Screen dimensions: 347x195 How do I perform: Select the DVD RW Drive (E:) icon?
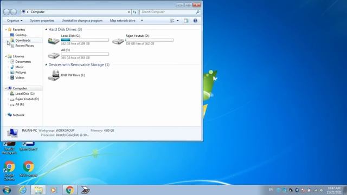click(x=54, y=75)
